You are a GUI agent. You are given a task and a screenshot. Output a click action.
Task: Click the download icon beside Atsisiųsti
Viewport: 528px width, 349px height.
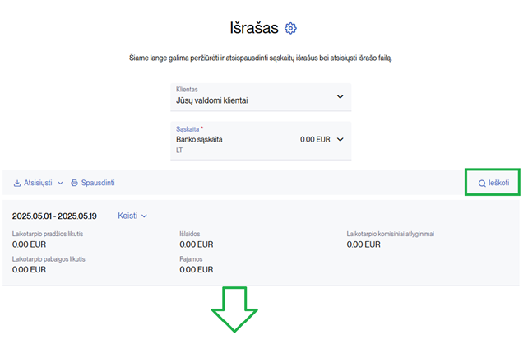tap(16, 183)
